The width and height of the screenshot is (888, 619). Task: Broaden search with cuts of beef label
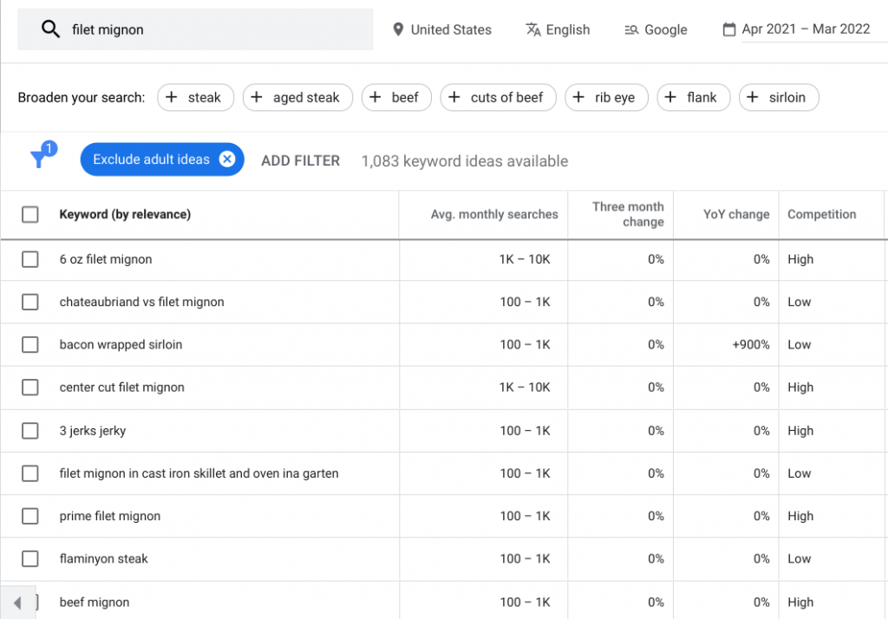click(506, 97)
